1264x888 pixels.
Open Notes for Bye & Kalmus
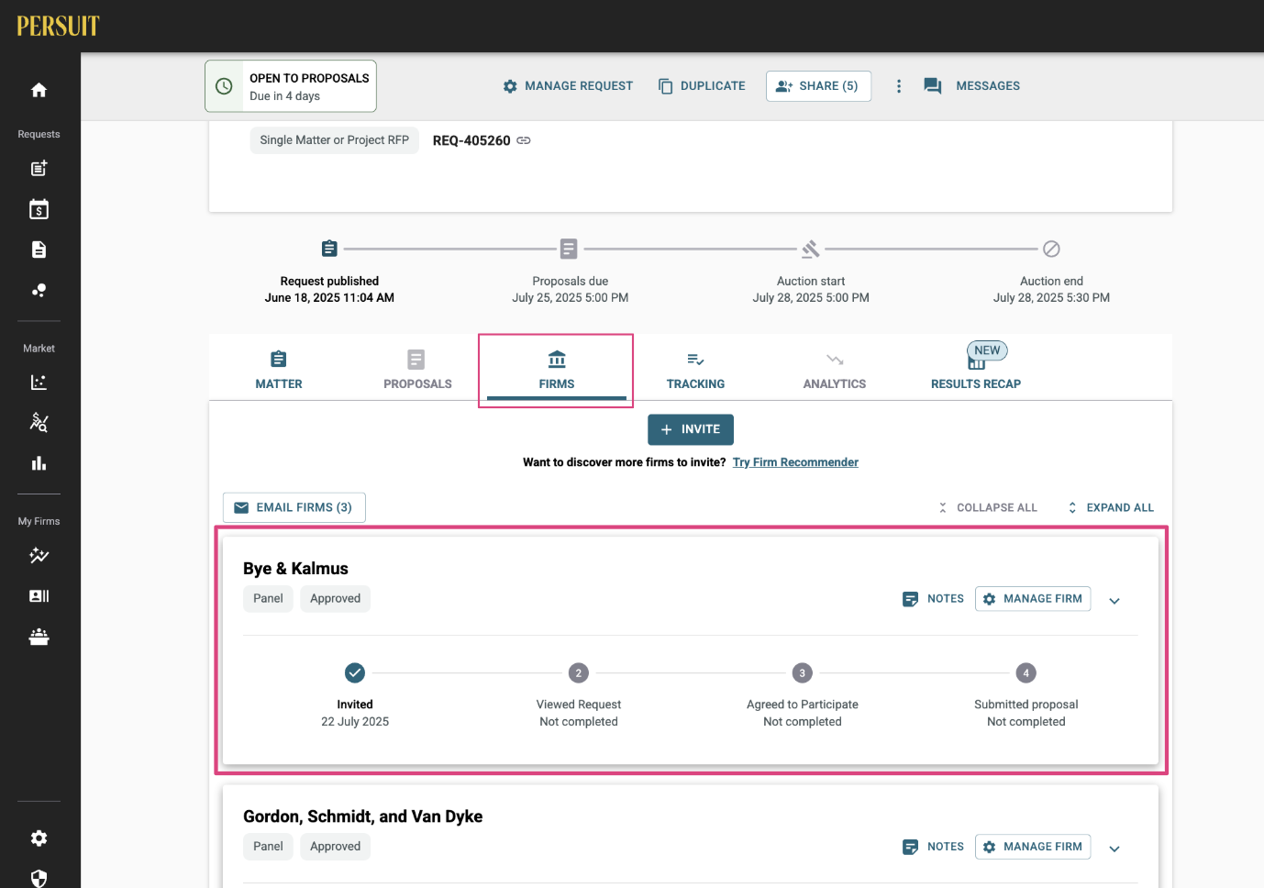pos(933,599)
